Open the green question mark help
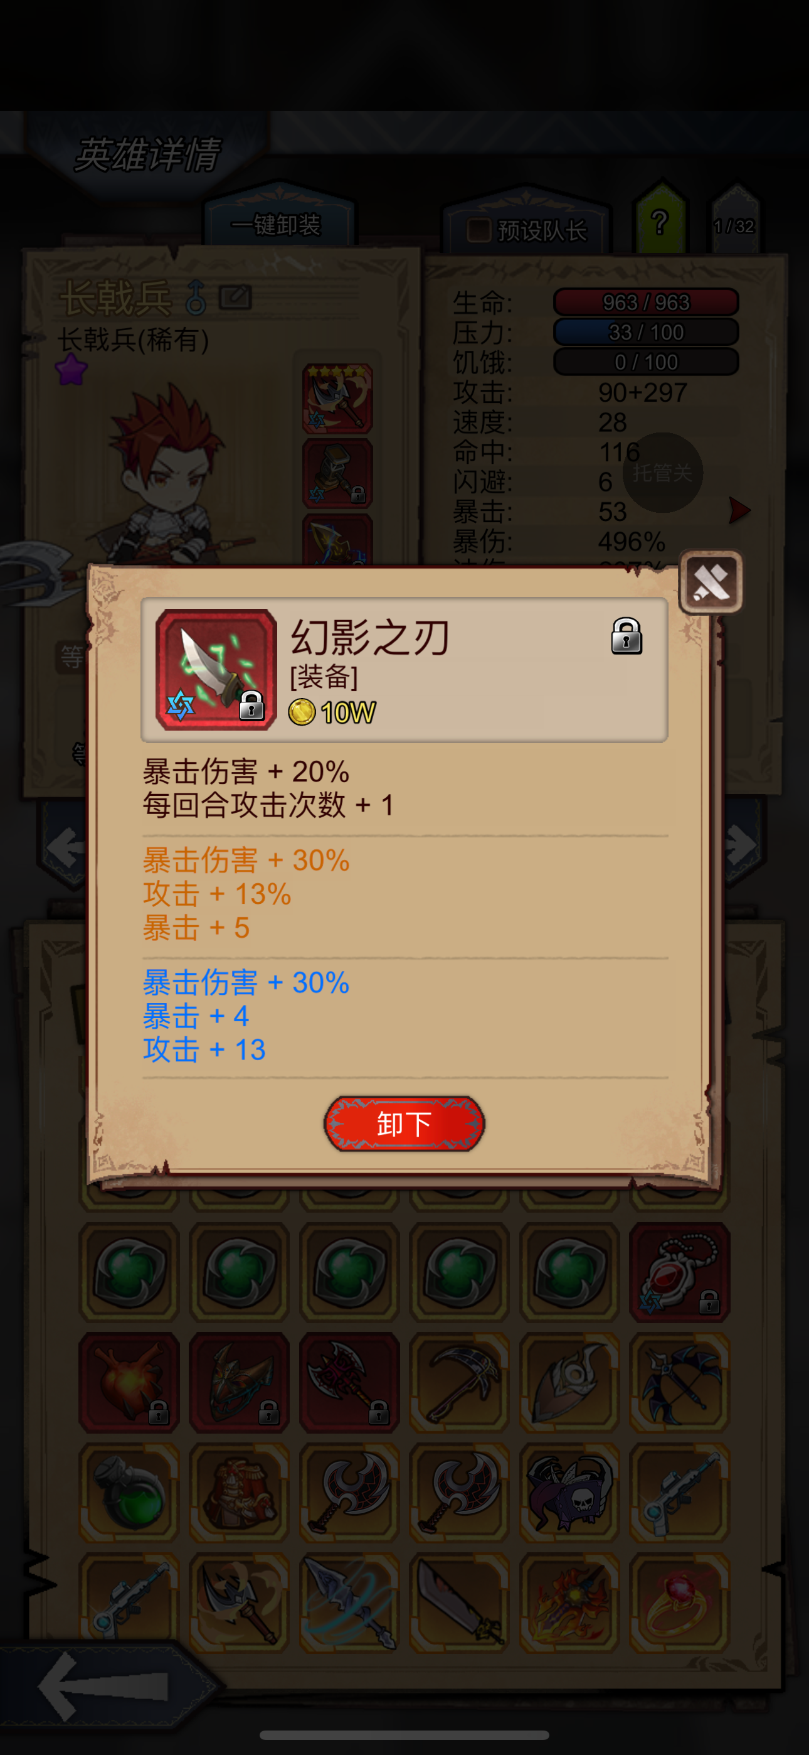This screenshot has height=1755, width=809. (659, 222)
